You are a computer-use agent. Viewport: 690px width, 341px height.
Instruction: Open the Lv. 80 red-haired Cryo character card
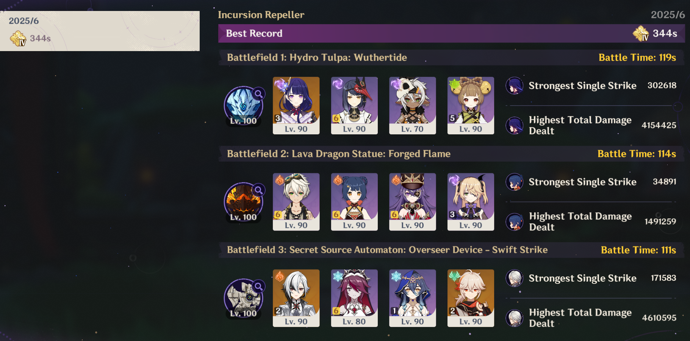(x=354, y=298)
